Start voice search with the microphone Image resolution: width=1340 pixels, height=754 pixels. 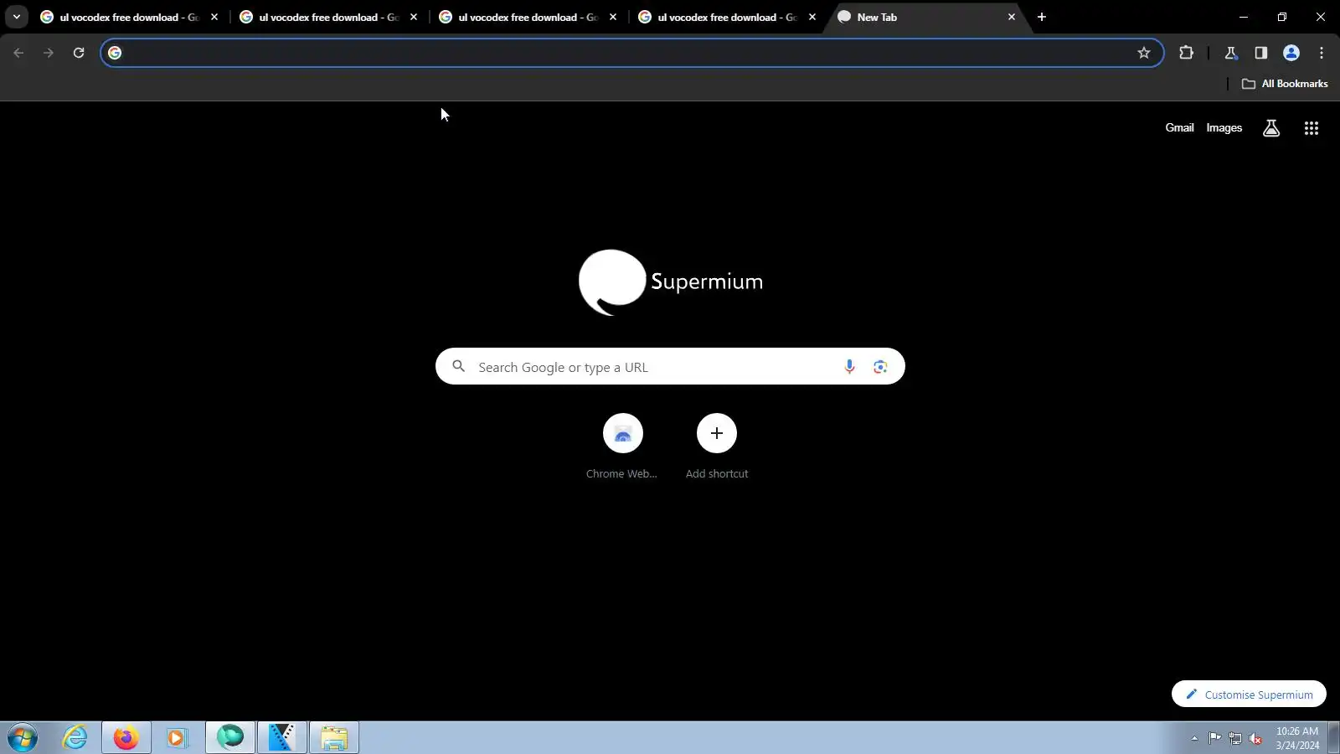(x=849, y=366)
